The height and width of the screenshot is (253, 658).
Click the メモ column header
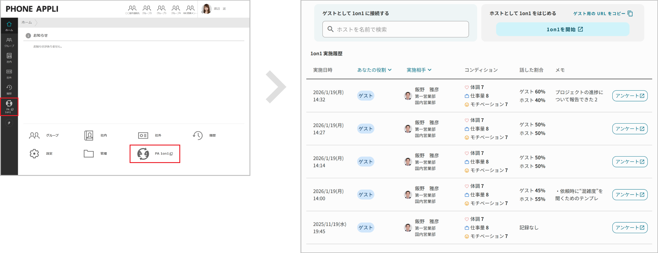(560, 70)
